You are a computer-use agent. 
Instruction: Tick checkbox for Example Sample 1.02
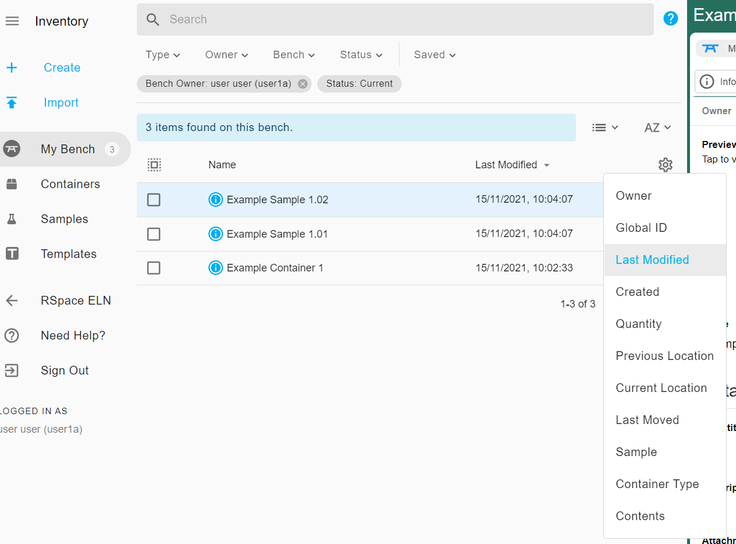[154, 200]
